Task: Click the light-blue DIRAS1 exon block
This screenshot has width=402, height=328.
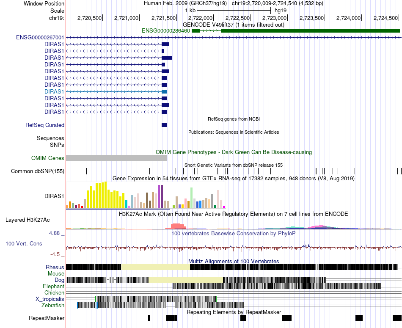Action: pyautogui.click(x=164, y=91)
